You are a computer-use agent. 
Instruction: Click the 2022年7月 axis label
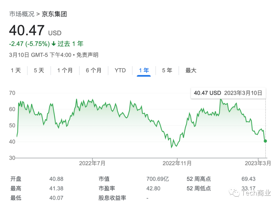tap(92, 163)
